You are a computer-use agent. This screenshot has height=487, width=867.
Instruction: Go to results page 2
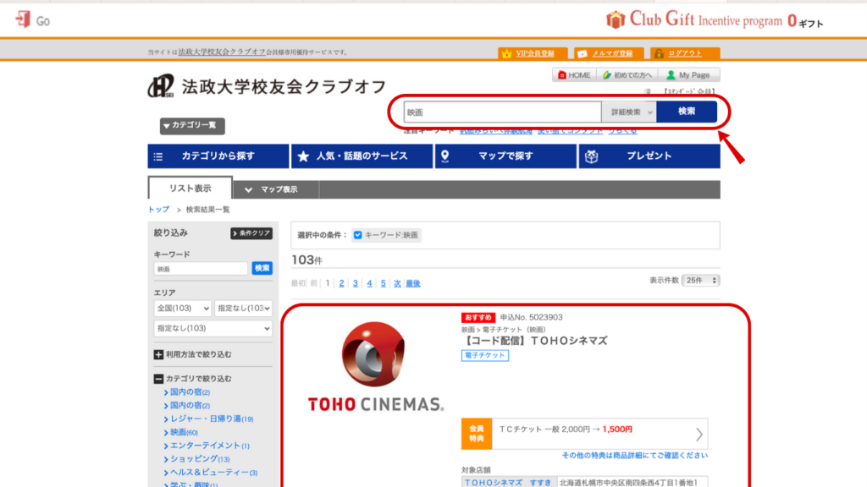342,283
